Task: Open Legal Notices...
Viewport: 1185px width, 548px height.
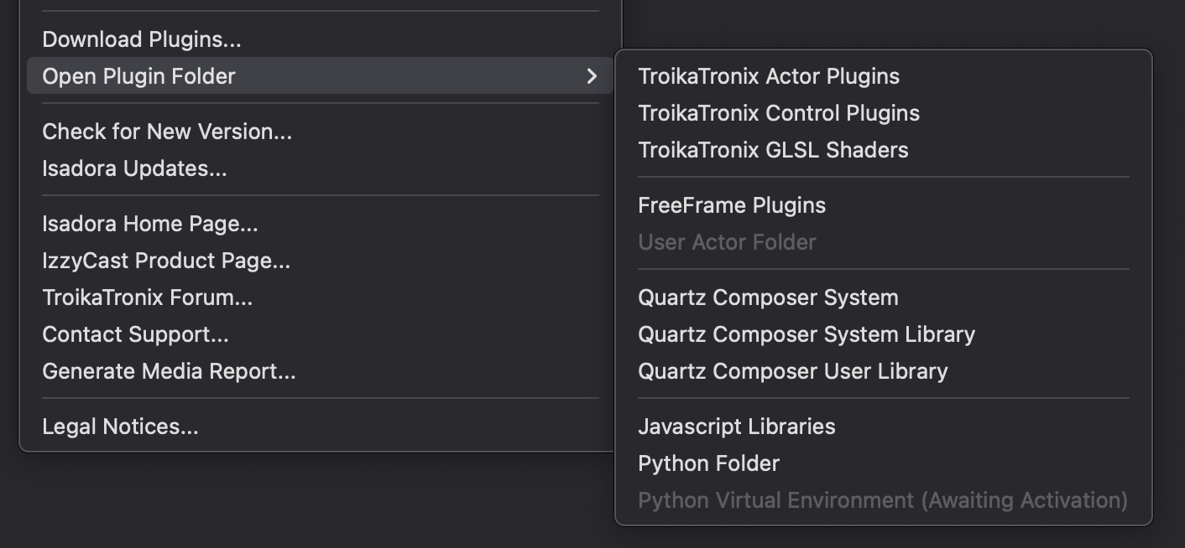Action: (x=120, y=427)
